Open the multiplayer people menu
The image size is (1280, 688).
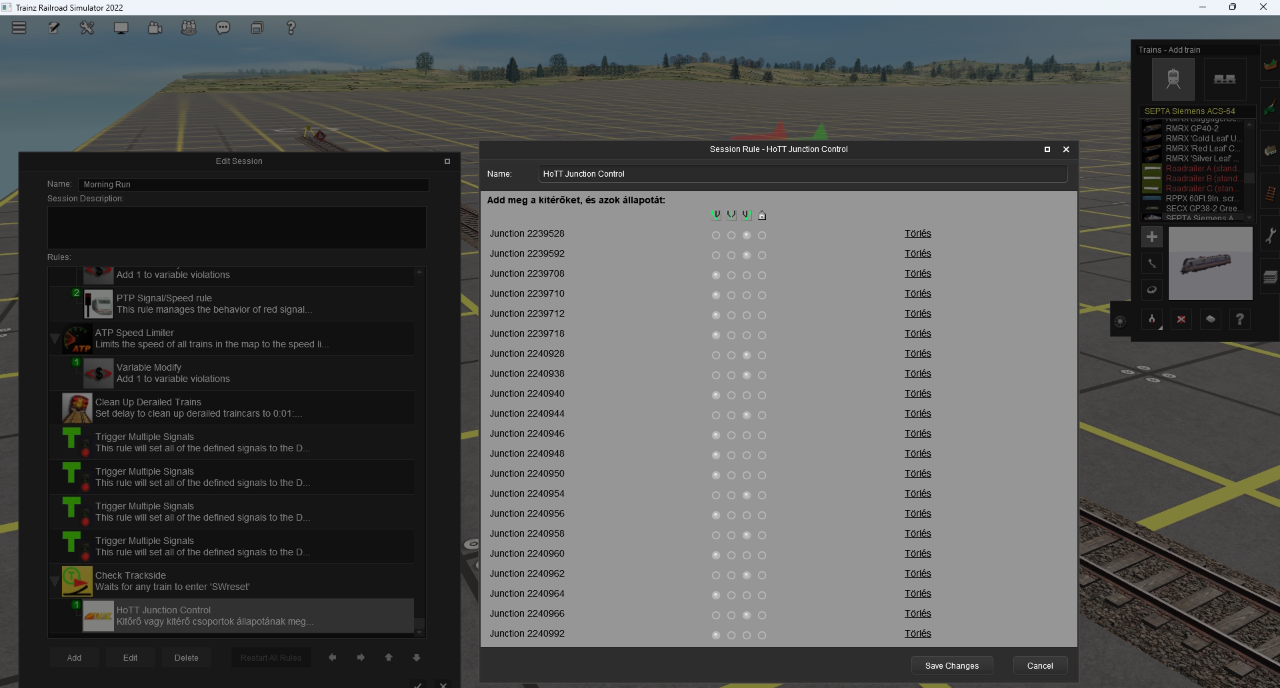189,28
